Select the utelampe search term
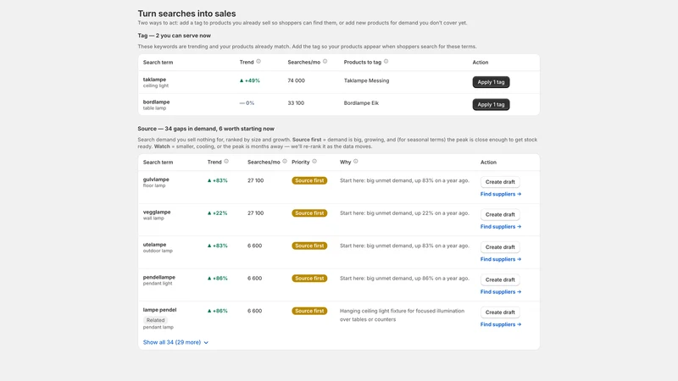 pyautogui.click(x=154, y=245)
